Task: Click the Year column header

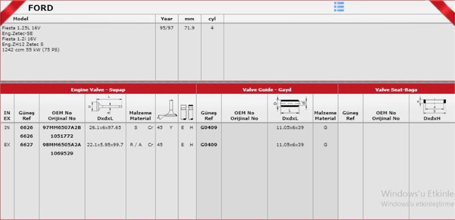Action: coord(167,19)
